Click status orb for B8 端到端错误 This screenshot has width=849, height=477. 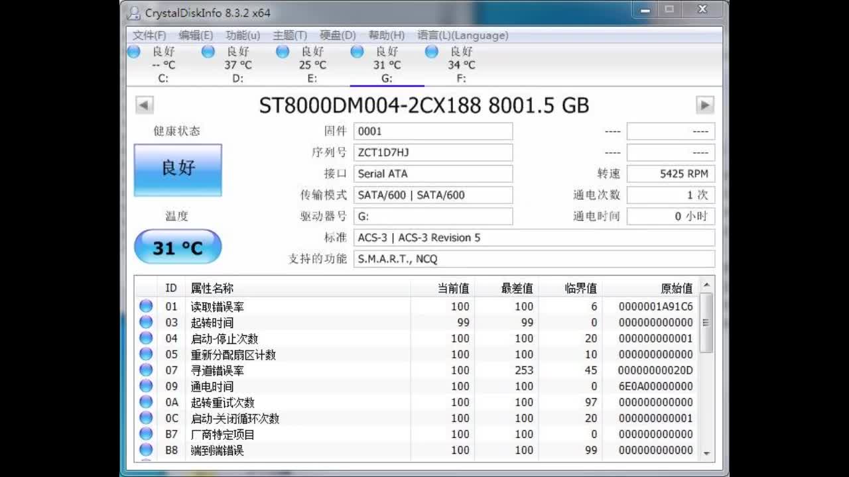146,449
